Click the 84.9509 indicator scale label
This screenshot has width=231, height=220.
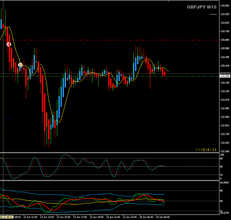click(224, 183)
